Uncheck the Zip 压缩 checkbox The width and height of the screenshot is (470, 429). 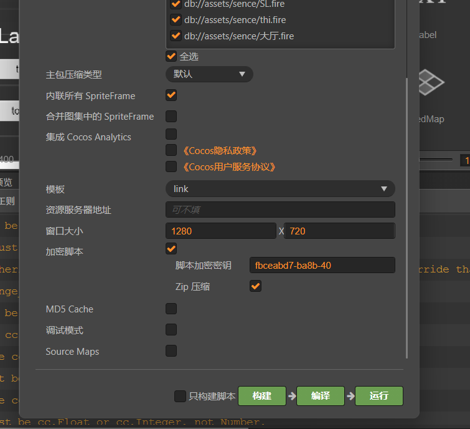click(x=255, y=286)
